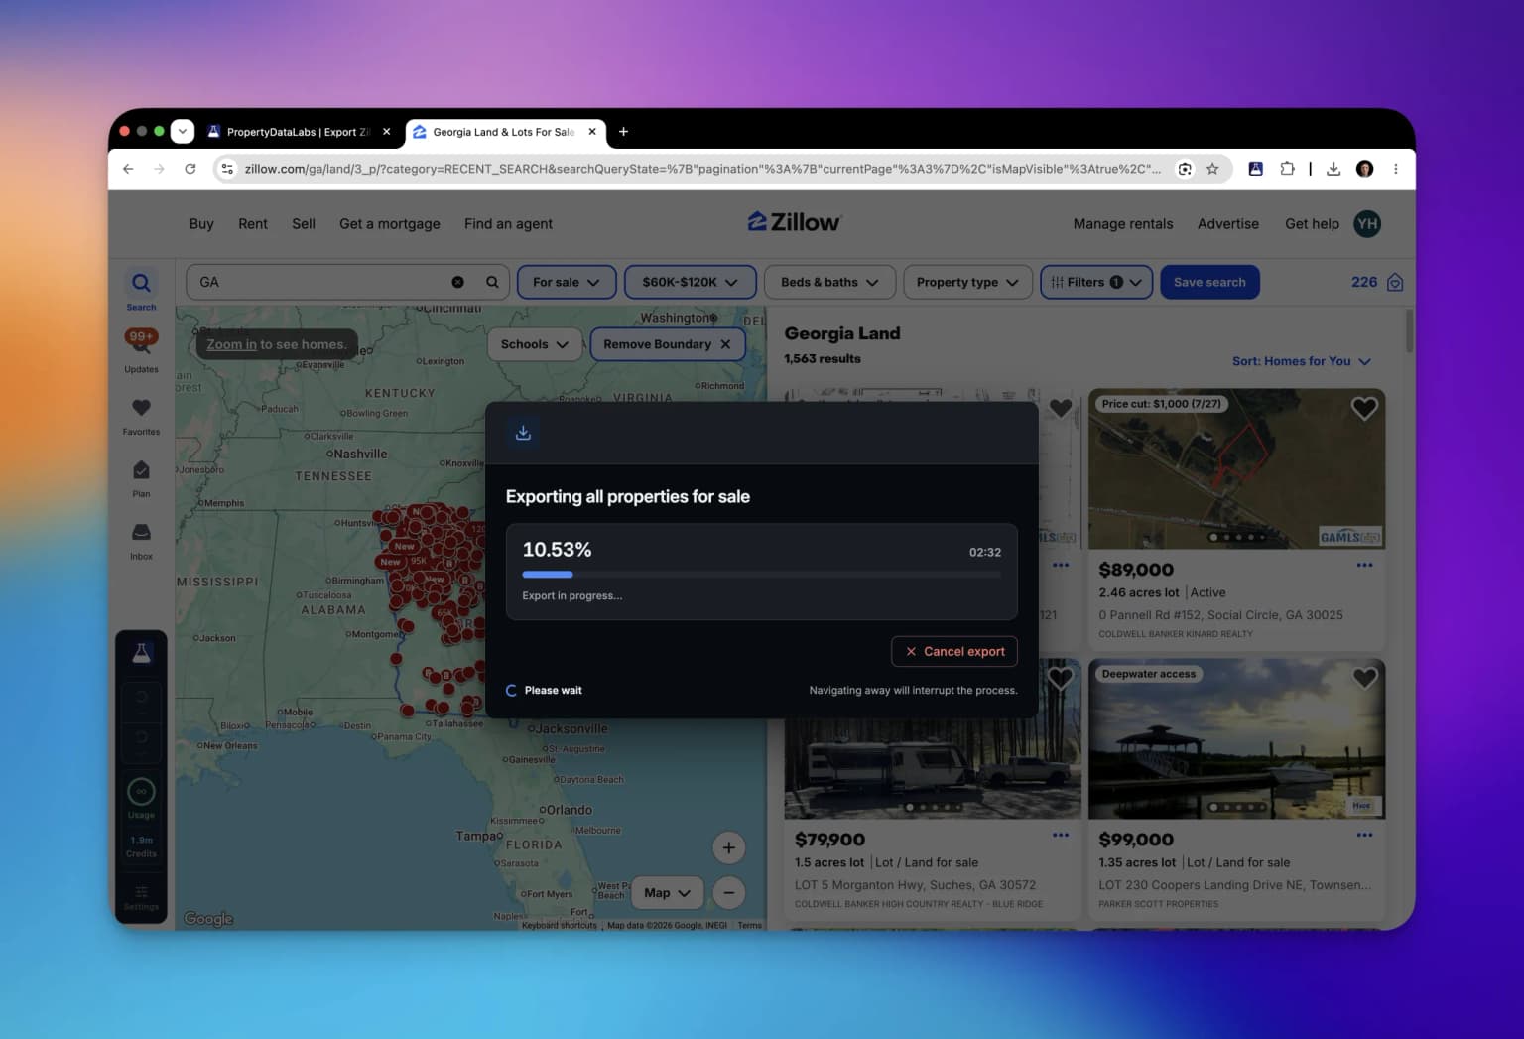Open the Property type dropdown
Image resolution: width=1524 pixels, height=1039 pixels.
tap(967, 282)
